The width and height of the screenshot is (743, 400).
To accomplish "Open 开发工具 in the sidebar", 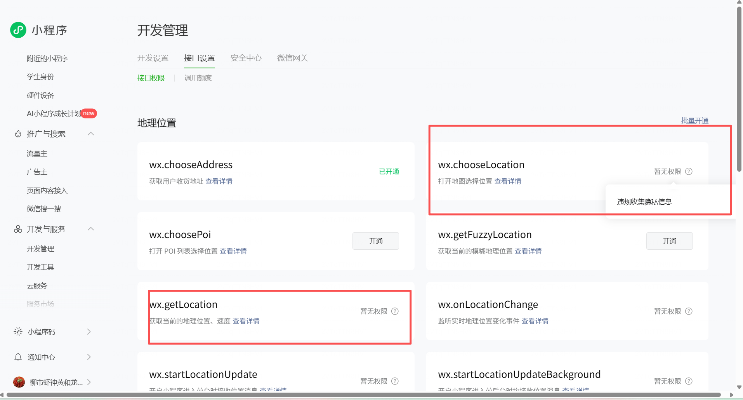I will pyautogui.click(x=40, y=267).
